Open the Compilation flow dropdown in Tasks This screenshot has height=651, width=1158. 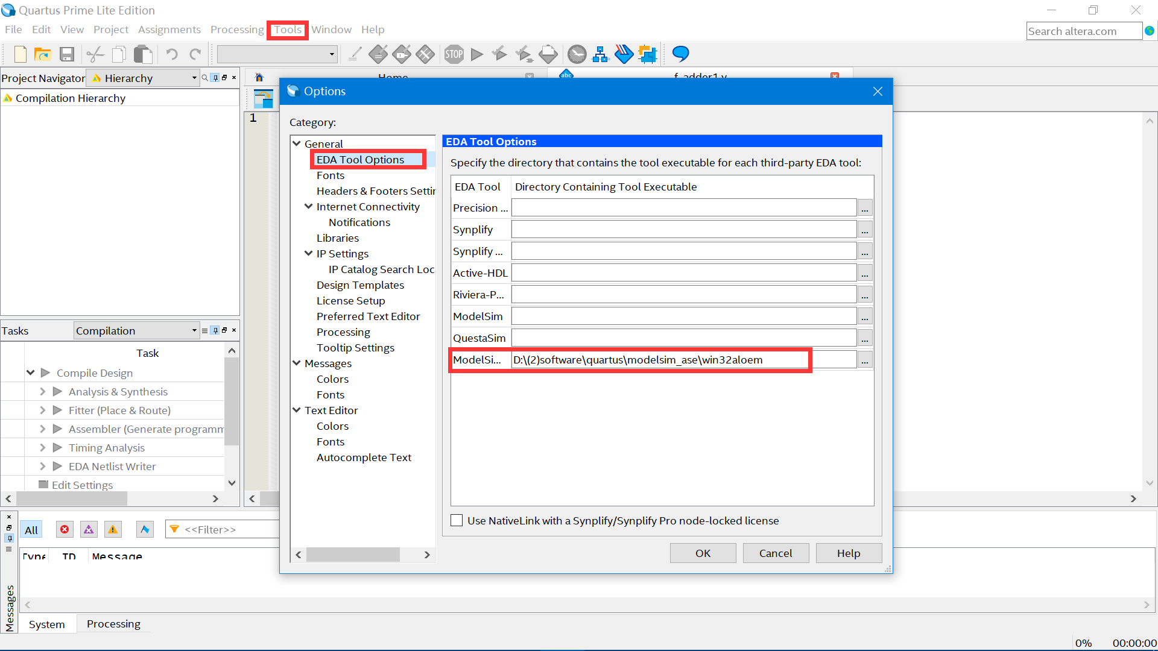tap(194, 330)
